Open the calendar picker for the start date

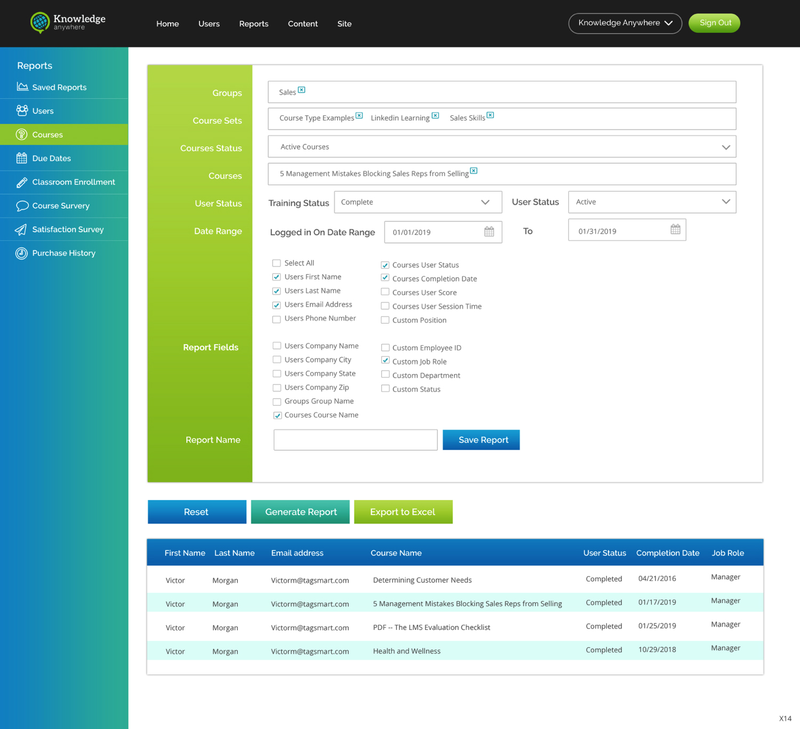pyautogui.click(x=489, y=231)
